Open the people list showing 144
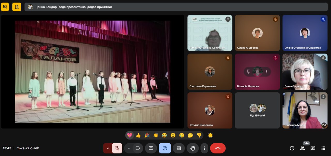 (x=302, y=148)
